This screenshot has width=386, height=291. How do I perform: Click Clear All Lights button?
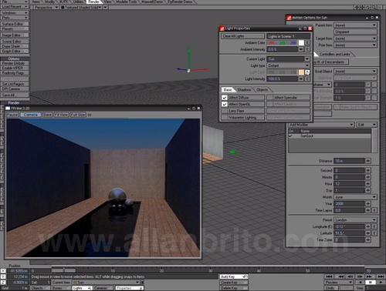click(x=242, y=36)
